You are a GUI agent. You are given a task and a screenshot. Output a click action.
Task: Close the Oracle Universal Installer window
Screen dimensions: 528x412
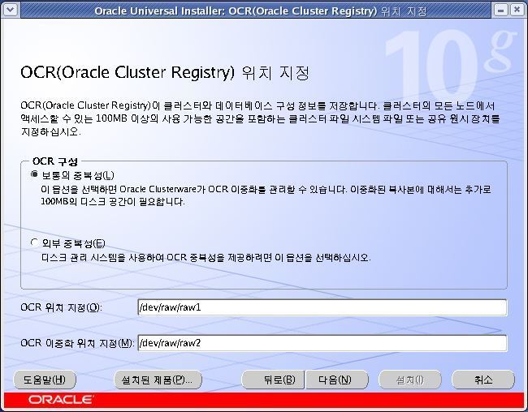point(517,10)
